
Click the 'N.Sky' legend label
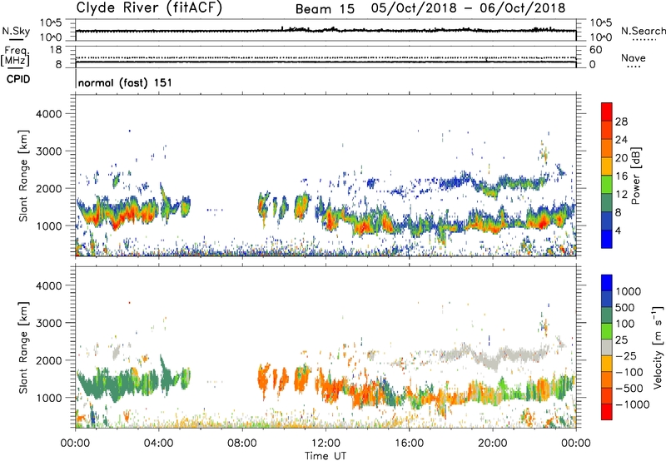coord(16,31)
